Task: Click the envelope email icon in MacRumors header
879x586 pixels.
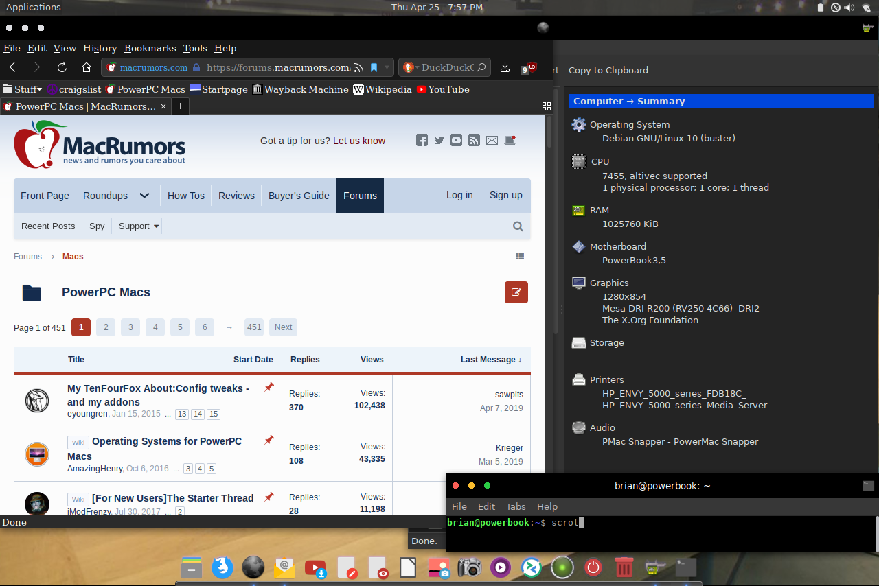Action: click(492, 141)
